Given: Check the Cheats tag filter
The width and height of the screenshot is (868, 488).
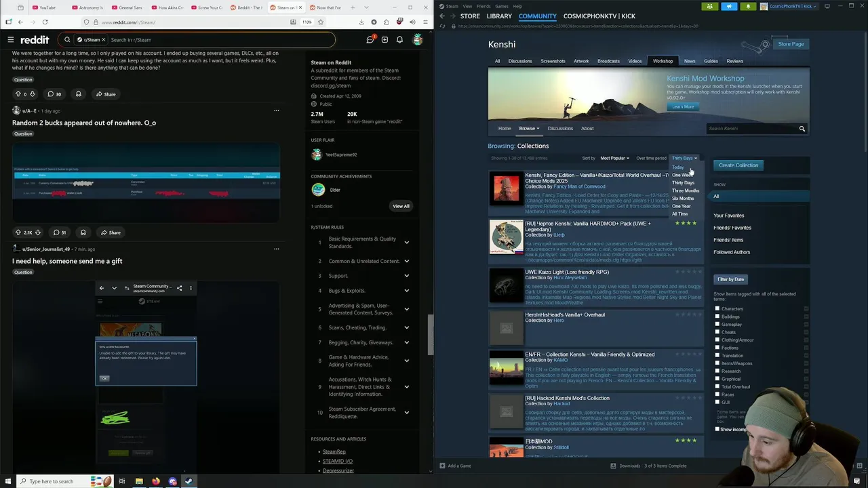Looking at the screenshot, I should coord(717,332).
